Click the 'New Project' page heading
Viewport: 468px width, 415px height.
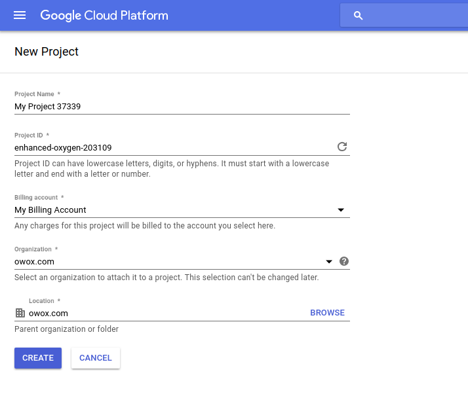tap(47, 52)
